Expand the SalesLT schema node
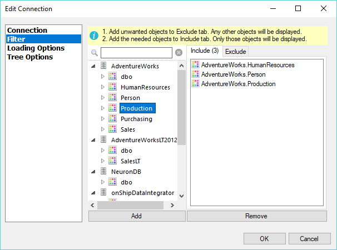The width and height of the screenshot is (337, 250). click(103, 161)
